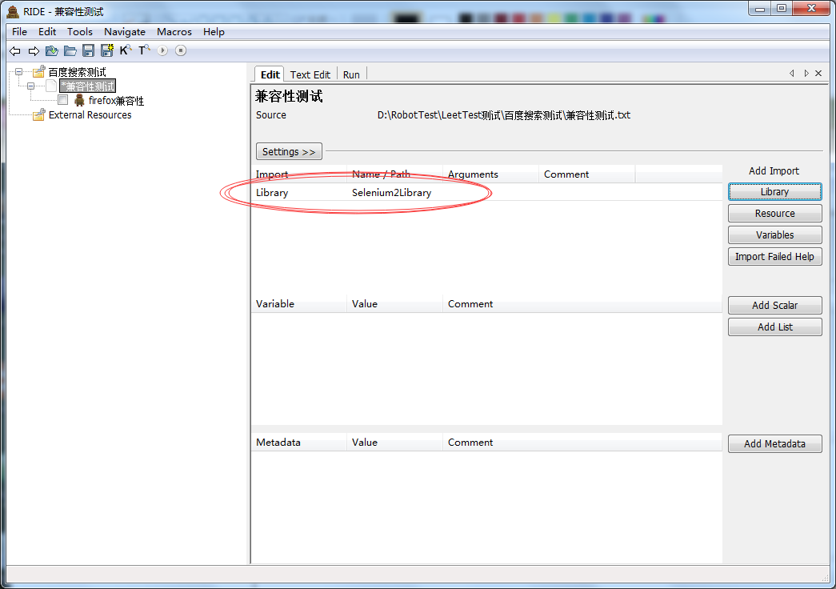Screen dimensions: 836x589
Task: Click the Variables import button
Action: click(x=774, y=234)
